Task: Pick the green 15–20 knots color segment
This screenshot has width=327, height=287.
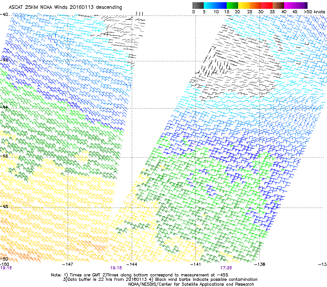Action: click(232, 5)
